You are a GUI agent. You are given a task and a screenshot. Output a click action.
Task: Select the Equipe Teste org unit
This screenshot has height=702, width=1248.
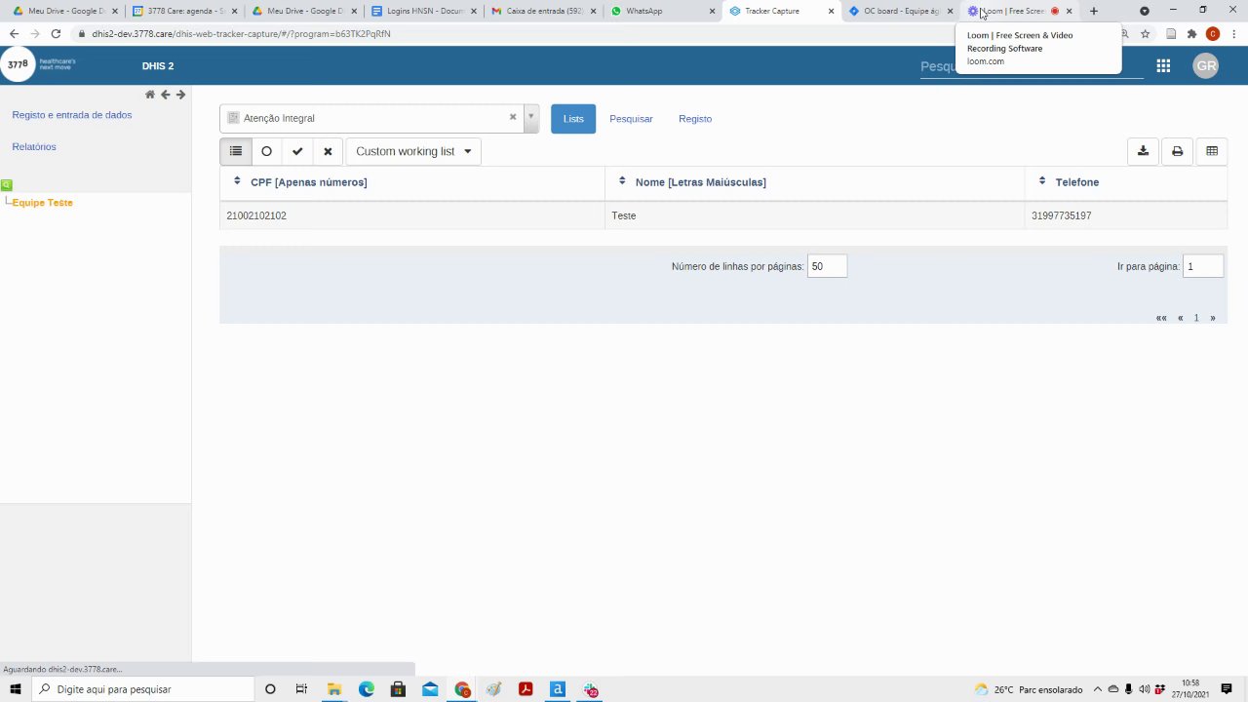point(43,203)
